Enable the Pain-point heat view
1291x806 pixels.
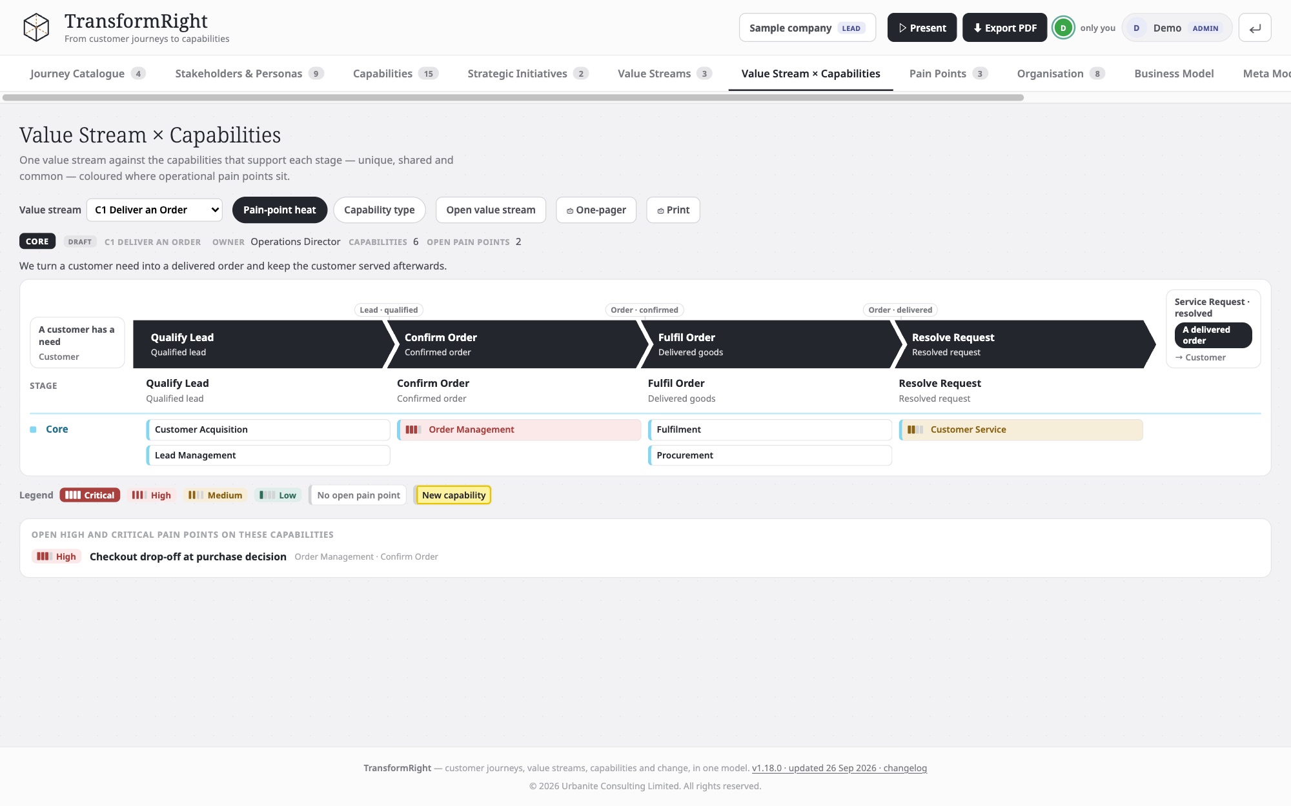pos(280,210)
